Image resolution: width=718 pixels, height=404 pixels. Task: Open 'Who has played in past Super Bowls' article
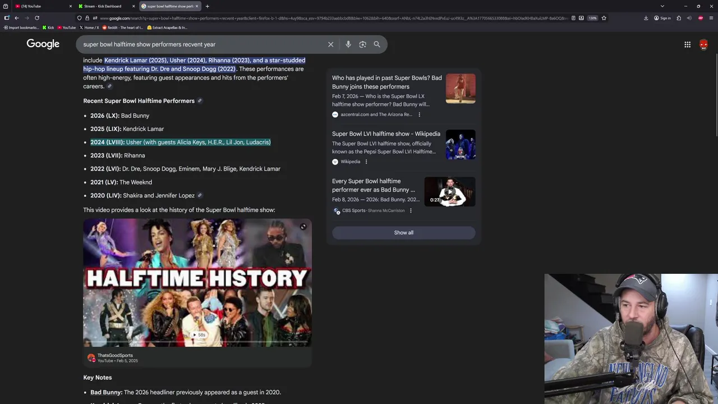(386, 82)
